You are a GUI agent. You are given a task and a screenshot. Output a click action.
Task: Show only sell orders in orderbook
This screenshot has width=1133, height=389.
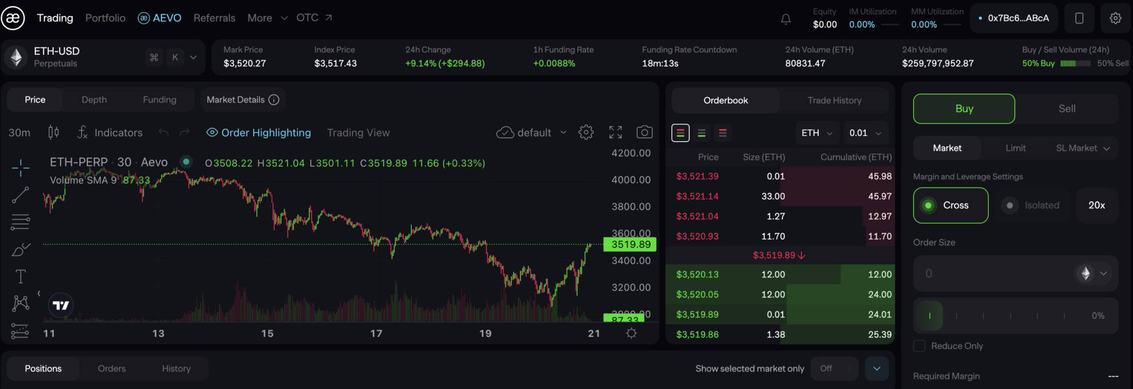point(723,133)
